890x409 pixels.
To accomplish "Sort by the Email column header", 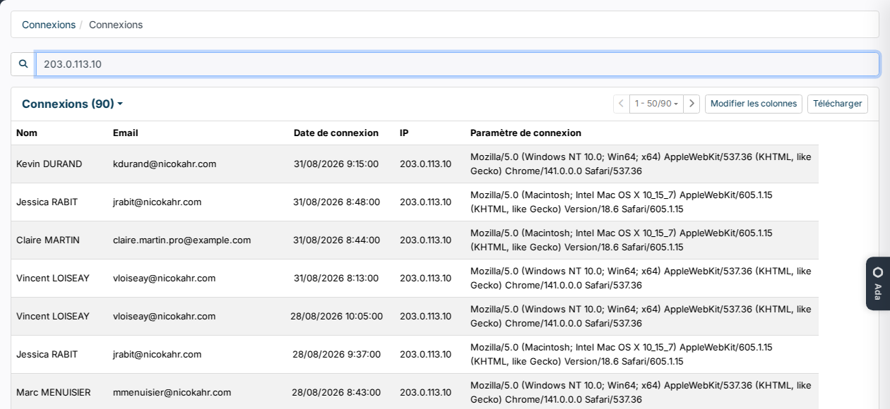I will pyautogui.click(x=126, y=133).
